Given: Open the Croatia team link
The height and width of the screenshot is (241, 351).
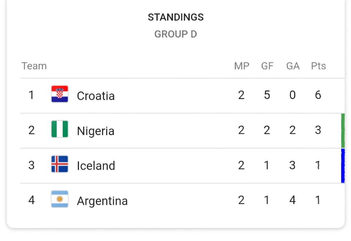Looking at the screenshot, I should (96, 96).
